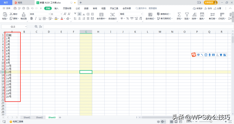The width and height of the screenshot is (234, 124).
Task: Click the unsynced (未同步) cloud button
Action: click(198, 8)
